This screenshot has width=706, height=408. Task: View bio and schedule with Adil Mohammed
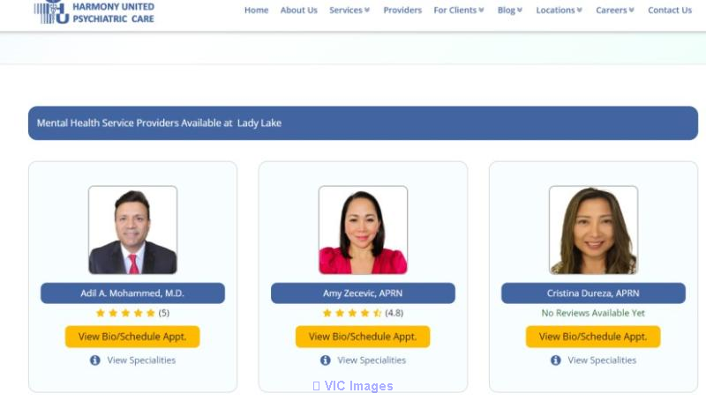click(x=132, y=337)
